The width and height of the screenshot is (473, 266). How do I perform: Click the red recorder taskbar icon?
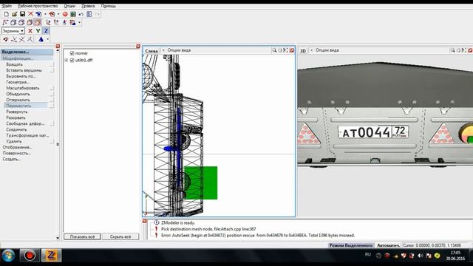pos(30,256)
